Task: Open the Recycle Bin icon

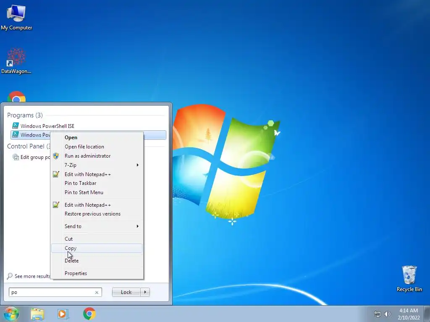Action: (x=409, y=278)
